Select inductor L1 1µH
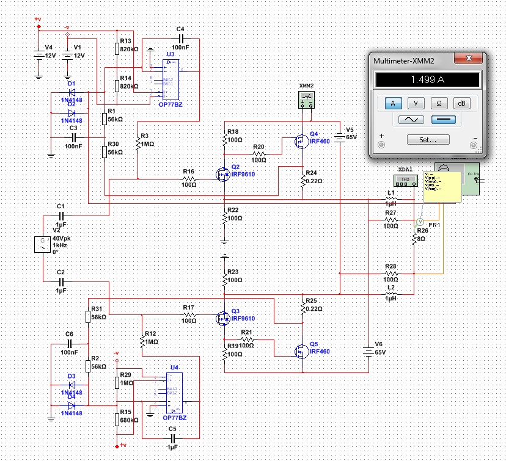This screenshot has width=506, height=461. coord(391,199)
